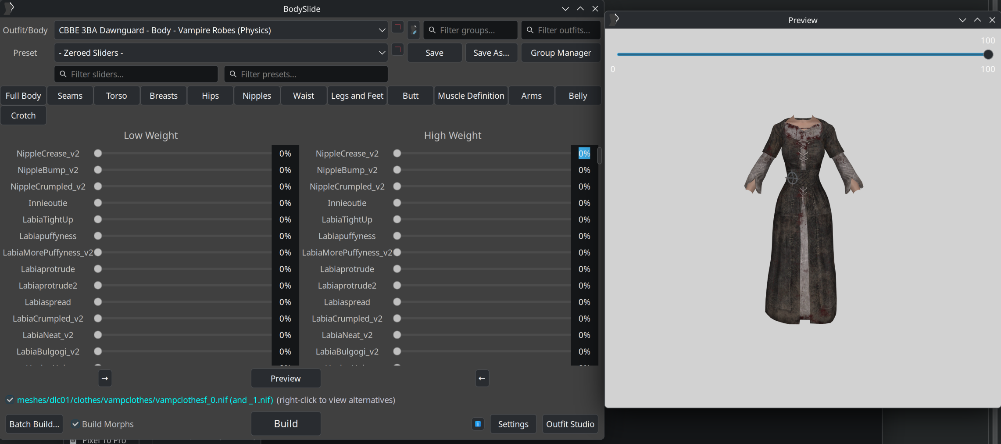Launch Outfit Studio
The height and width of the screenshot is (444, 1001).
click(570, 424)
